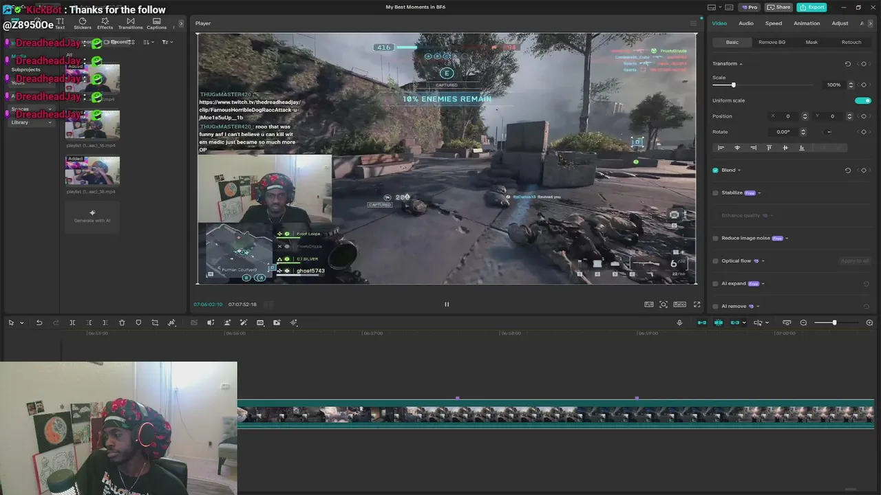881x495 pixels.
Task: Select the Remove BG sub-tab
Action: point(772,42)
